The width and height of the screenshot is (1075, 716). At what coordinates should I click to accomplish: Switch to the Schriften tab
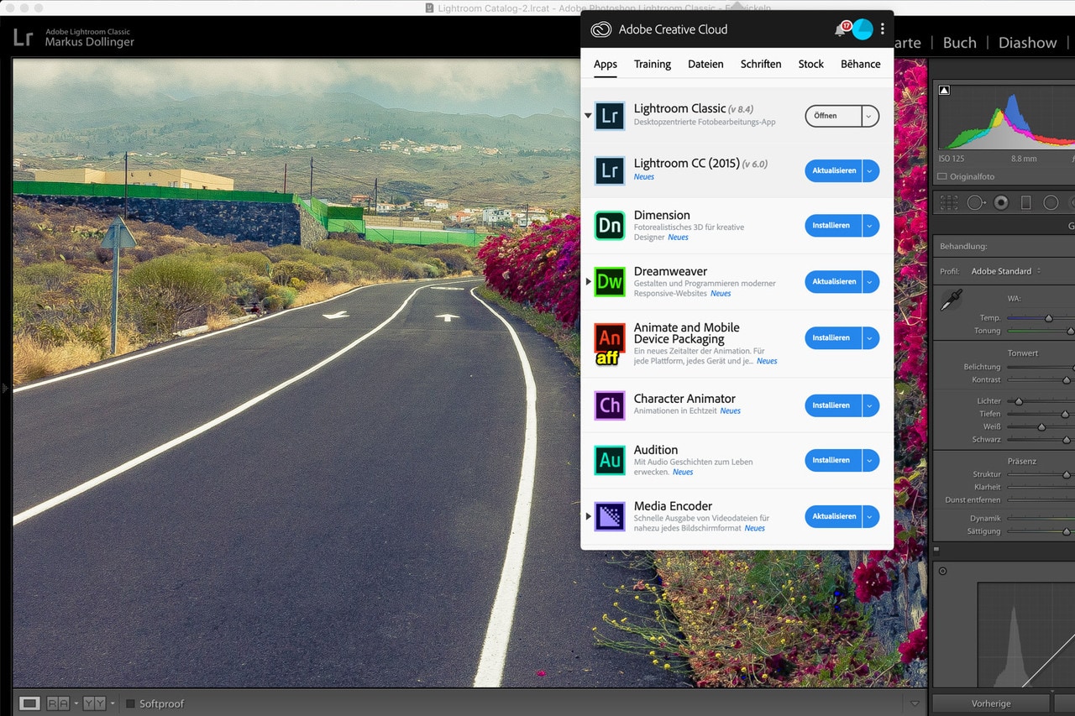[x=761, y=64]
